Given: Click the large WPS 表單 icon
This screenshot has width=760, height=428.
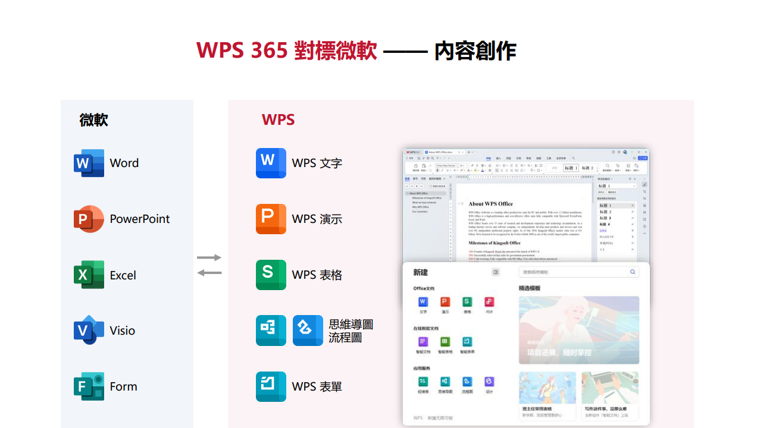Looking at the screenshot, I should (271, 386).
